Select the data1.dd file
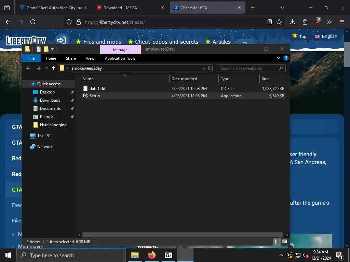The width and height of the screenshot is (350, 262). (184, 89)
